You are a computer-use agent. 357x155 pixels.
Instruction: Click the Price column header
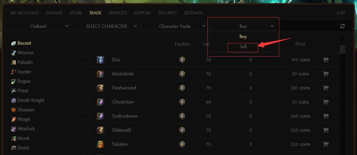pos(300,44)
